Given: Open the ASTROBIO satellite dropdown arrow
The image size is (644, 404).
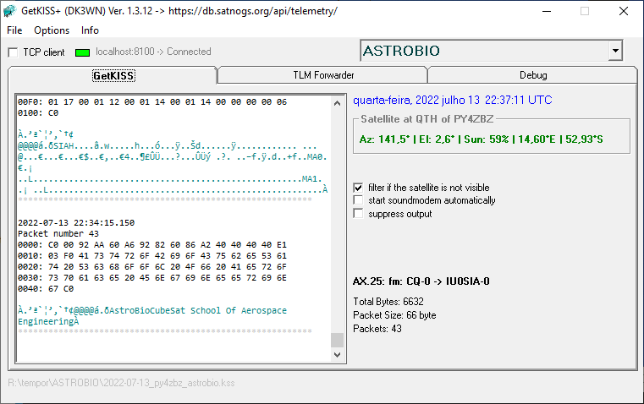Looking at the screenshot, I should [x=614, y=52].
